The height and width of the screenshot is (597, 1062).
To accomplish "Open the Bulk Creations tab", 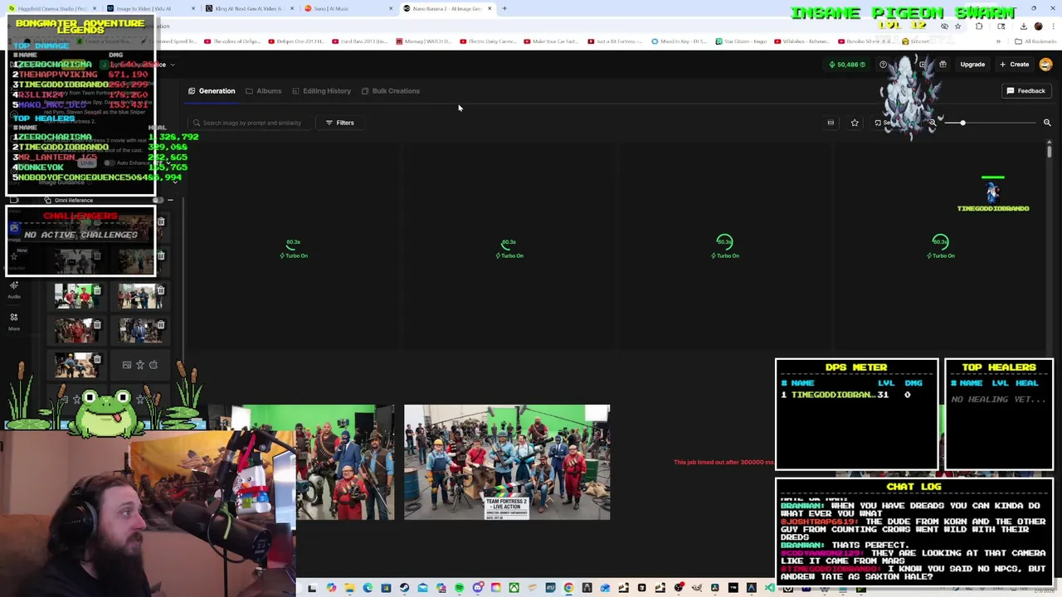I will click(390, 91).
